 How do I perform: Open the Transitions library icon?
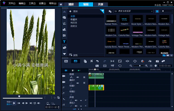click(64, 35)
